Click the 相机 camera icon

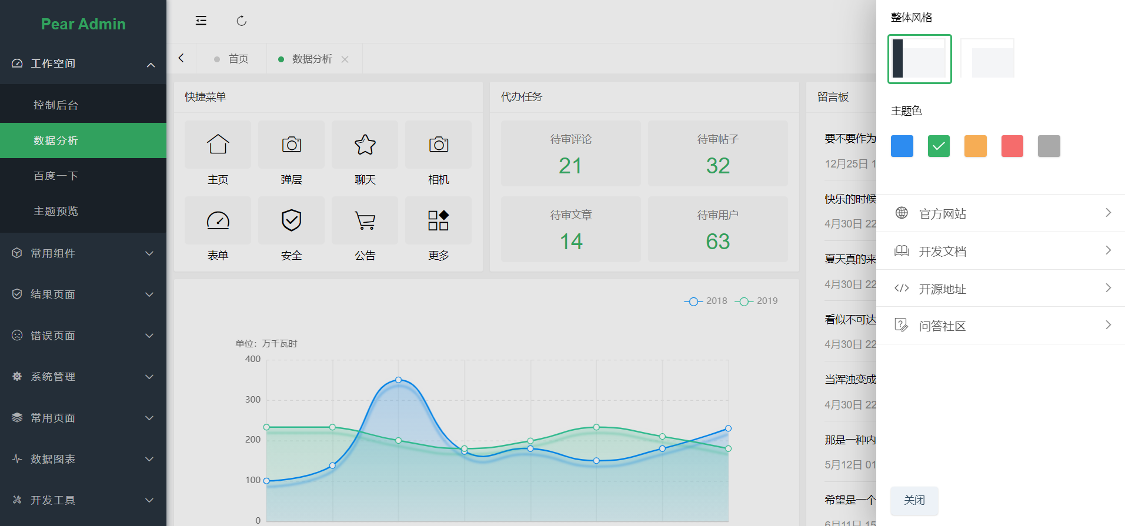pyautogui.click(x=438, y=145)
